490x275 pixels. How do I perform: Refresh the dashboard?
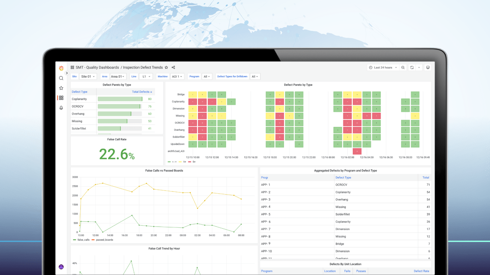pos(412,68)
